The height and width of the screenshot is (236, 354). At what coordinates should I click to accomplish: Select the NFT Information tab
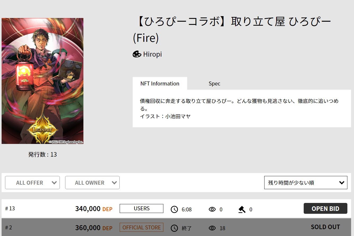[x=160, y=83]
